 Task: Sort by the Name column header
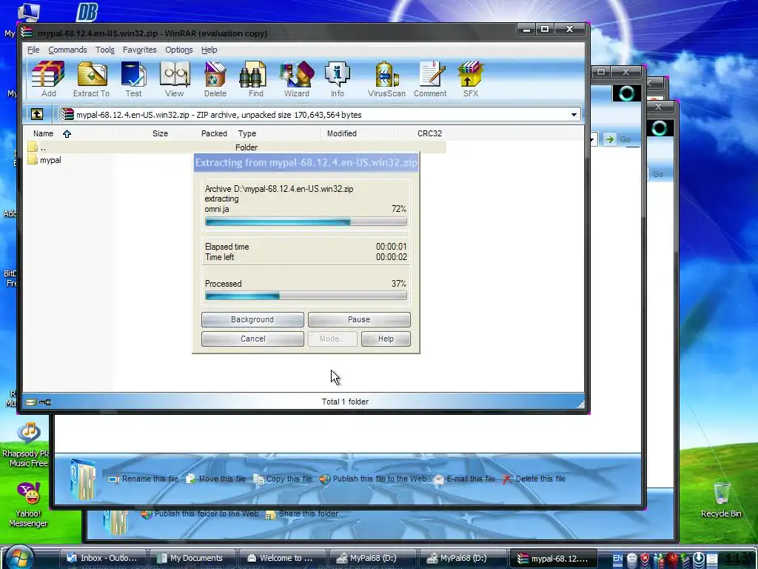click(69, 133)
